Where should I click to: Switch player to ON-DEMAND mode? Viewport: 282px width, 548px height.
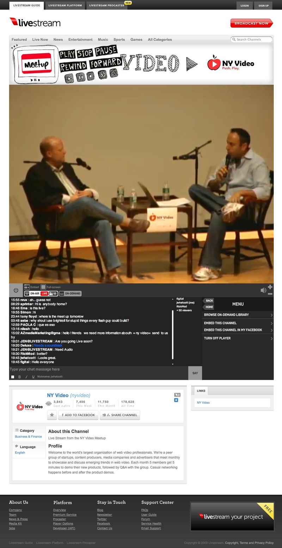pos(70,294)
